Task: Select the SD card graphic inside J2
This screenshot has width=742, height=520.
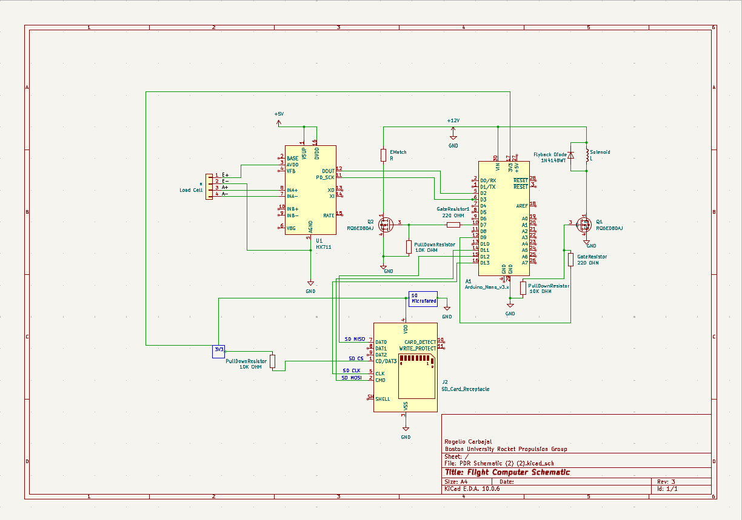Action: click(x=416, y=375)
